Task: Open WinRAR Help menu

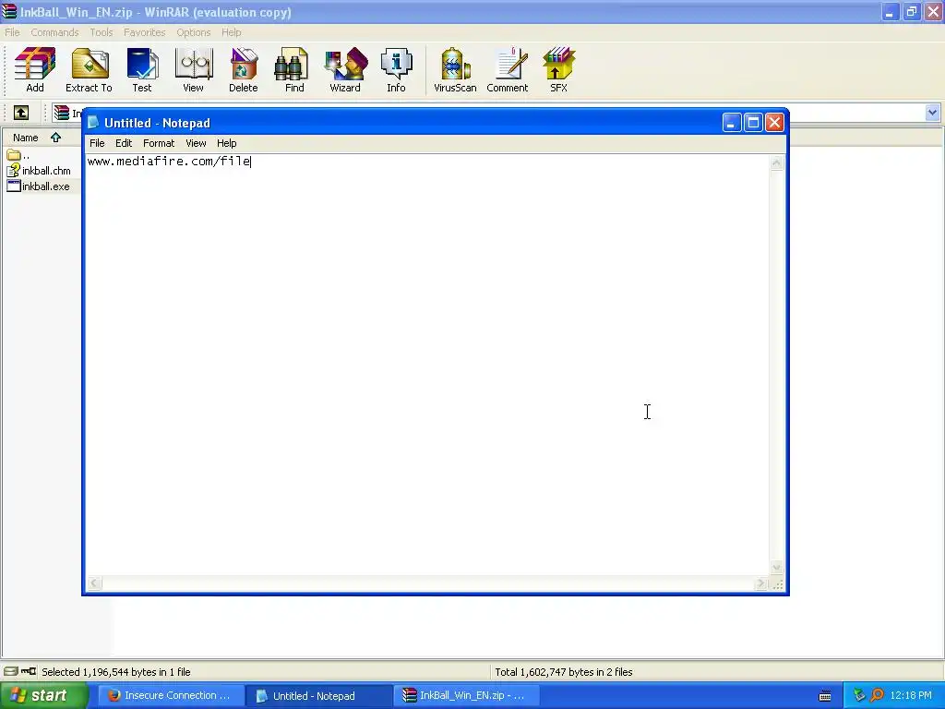Action: click(232, 32)
